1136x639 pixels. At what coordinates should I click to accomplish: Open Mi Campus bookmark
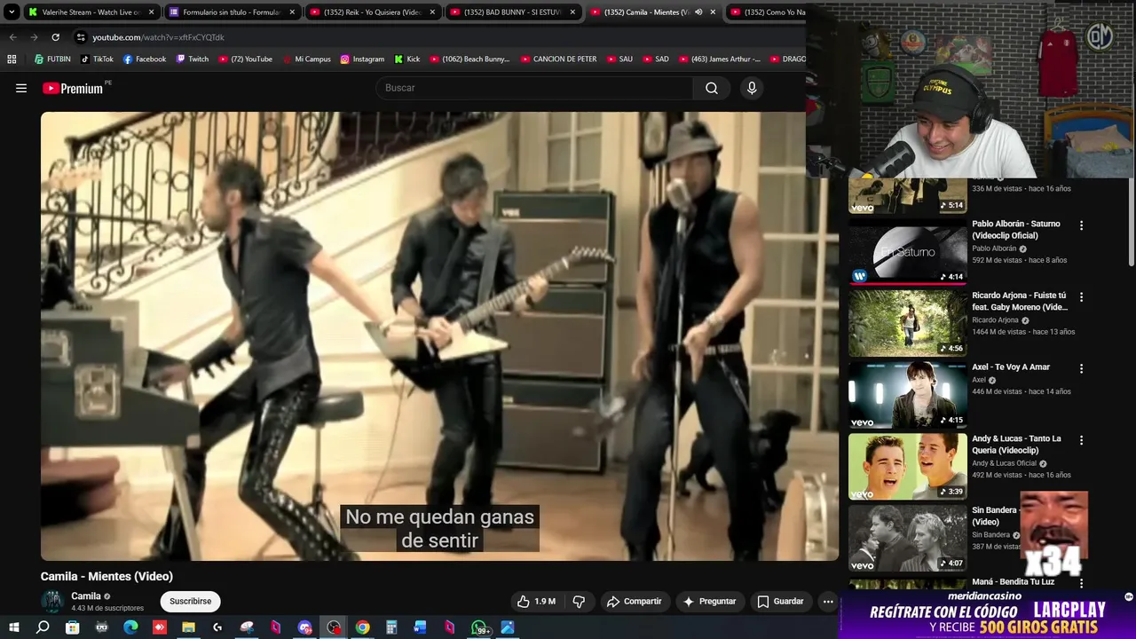coord(306,59)
